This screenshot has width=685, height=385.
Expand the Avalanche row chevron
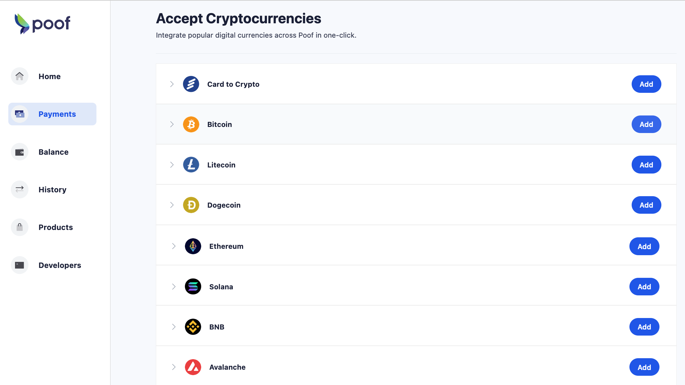(x=174, y=367)
